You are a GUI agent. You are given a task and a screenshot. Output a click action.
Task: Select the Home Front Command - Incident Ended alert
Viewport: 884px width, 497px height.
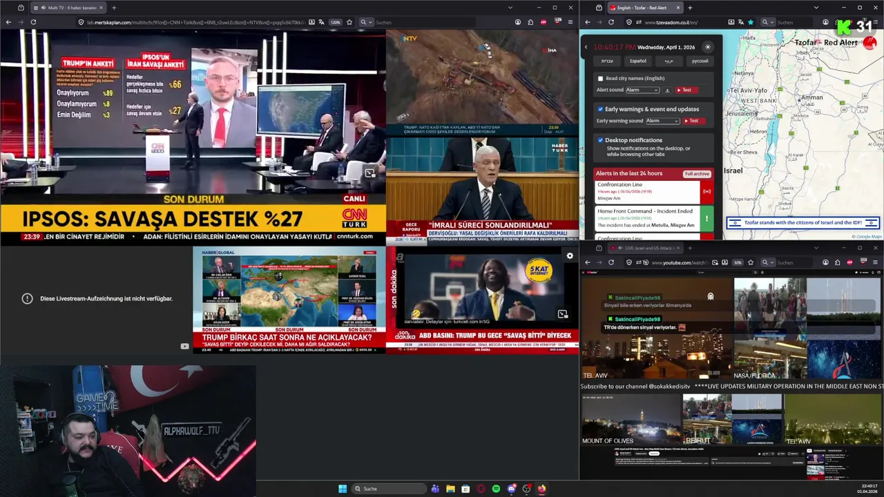648,218
